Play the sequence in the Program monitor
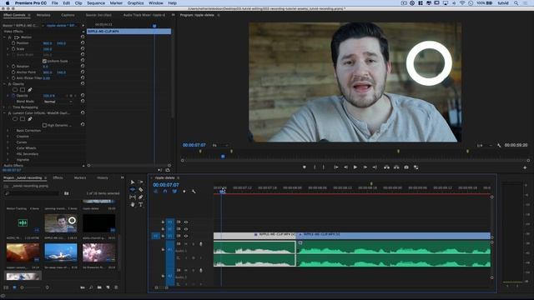Image resolution: width=534 pixels, height=300 pixels. (355, 167)
